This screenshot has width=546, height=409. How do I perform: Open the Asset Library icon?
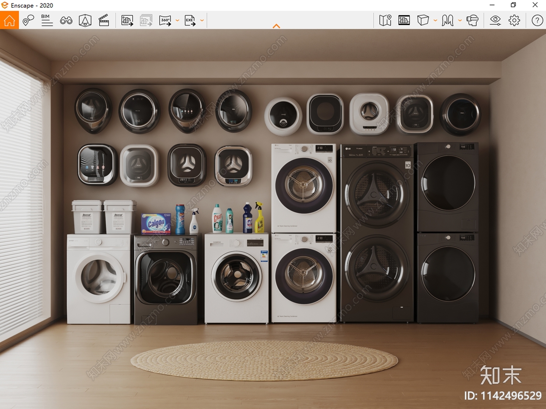click(x=85, y=20)
